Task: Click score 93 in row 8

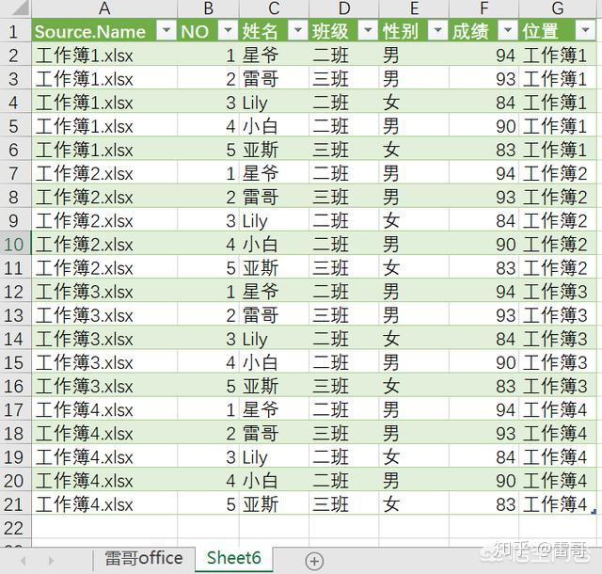Action: [505, 198]
